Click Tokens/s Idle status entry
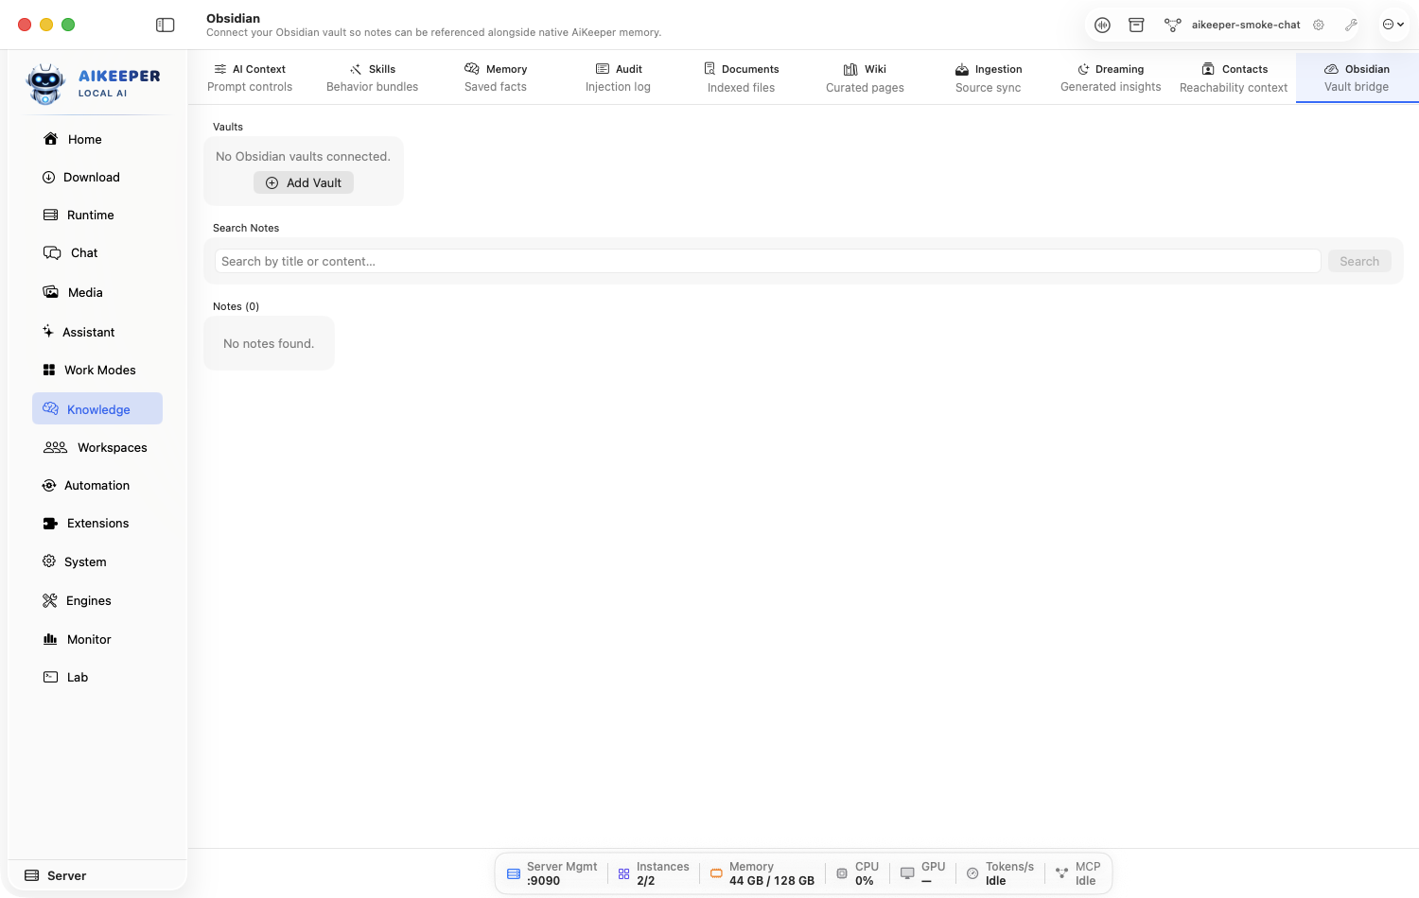Viewport: 1419px width, 898px height. (1000, 873)
